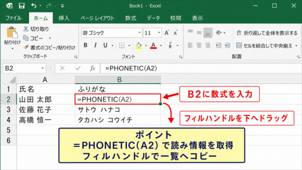302x170 pixels.
Task: Select middle vertical align icon
Action: (x=199, y=33)
